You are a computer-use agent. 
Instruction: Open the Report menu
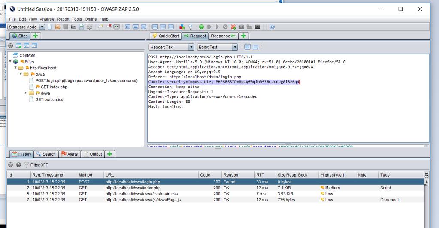pos(63,19)
